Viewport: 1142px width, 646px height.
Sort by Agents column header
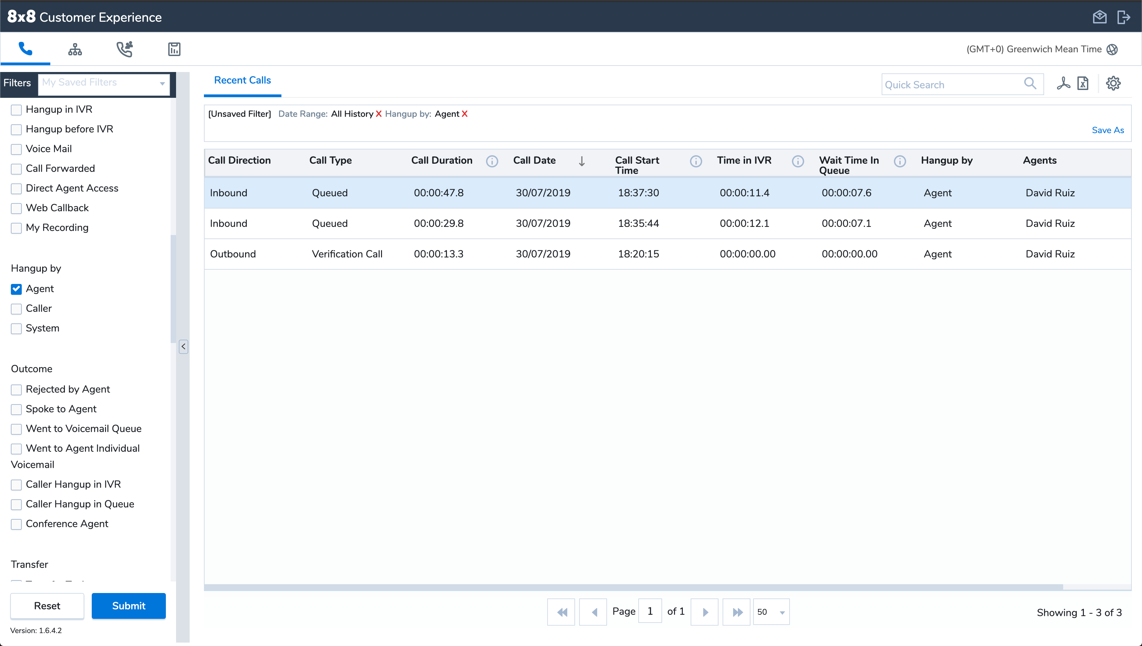point(1039,161)
